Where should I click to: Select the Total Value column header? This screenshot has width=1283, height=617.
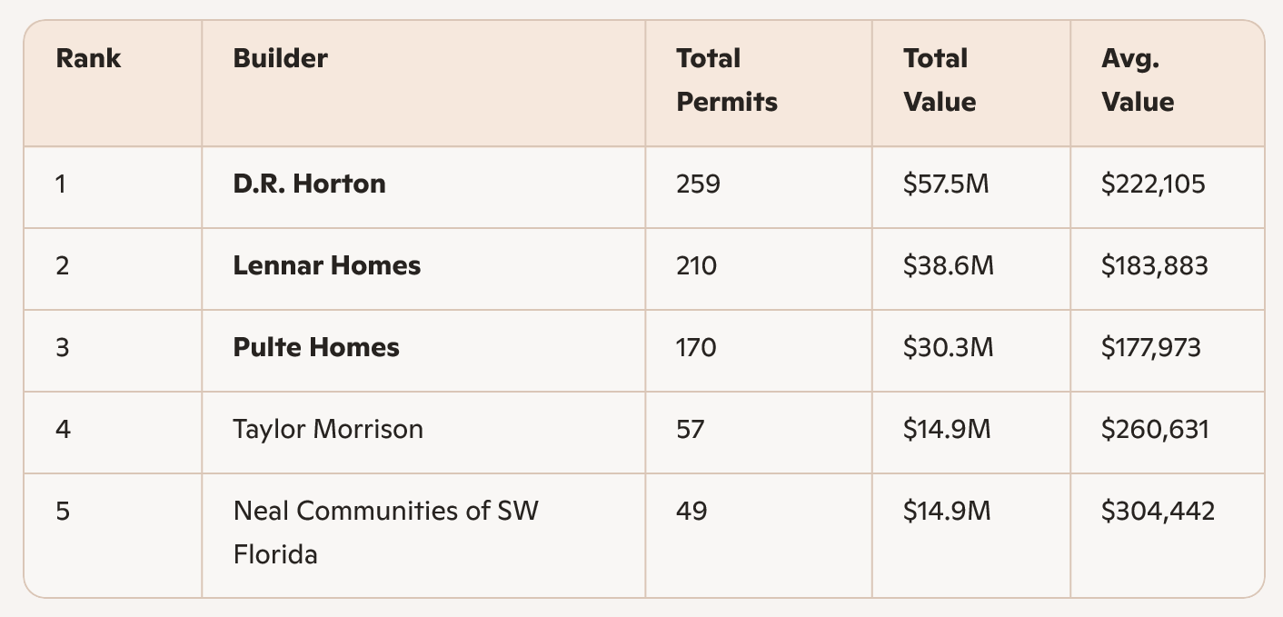coord(939,80)
